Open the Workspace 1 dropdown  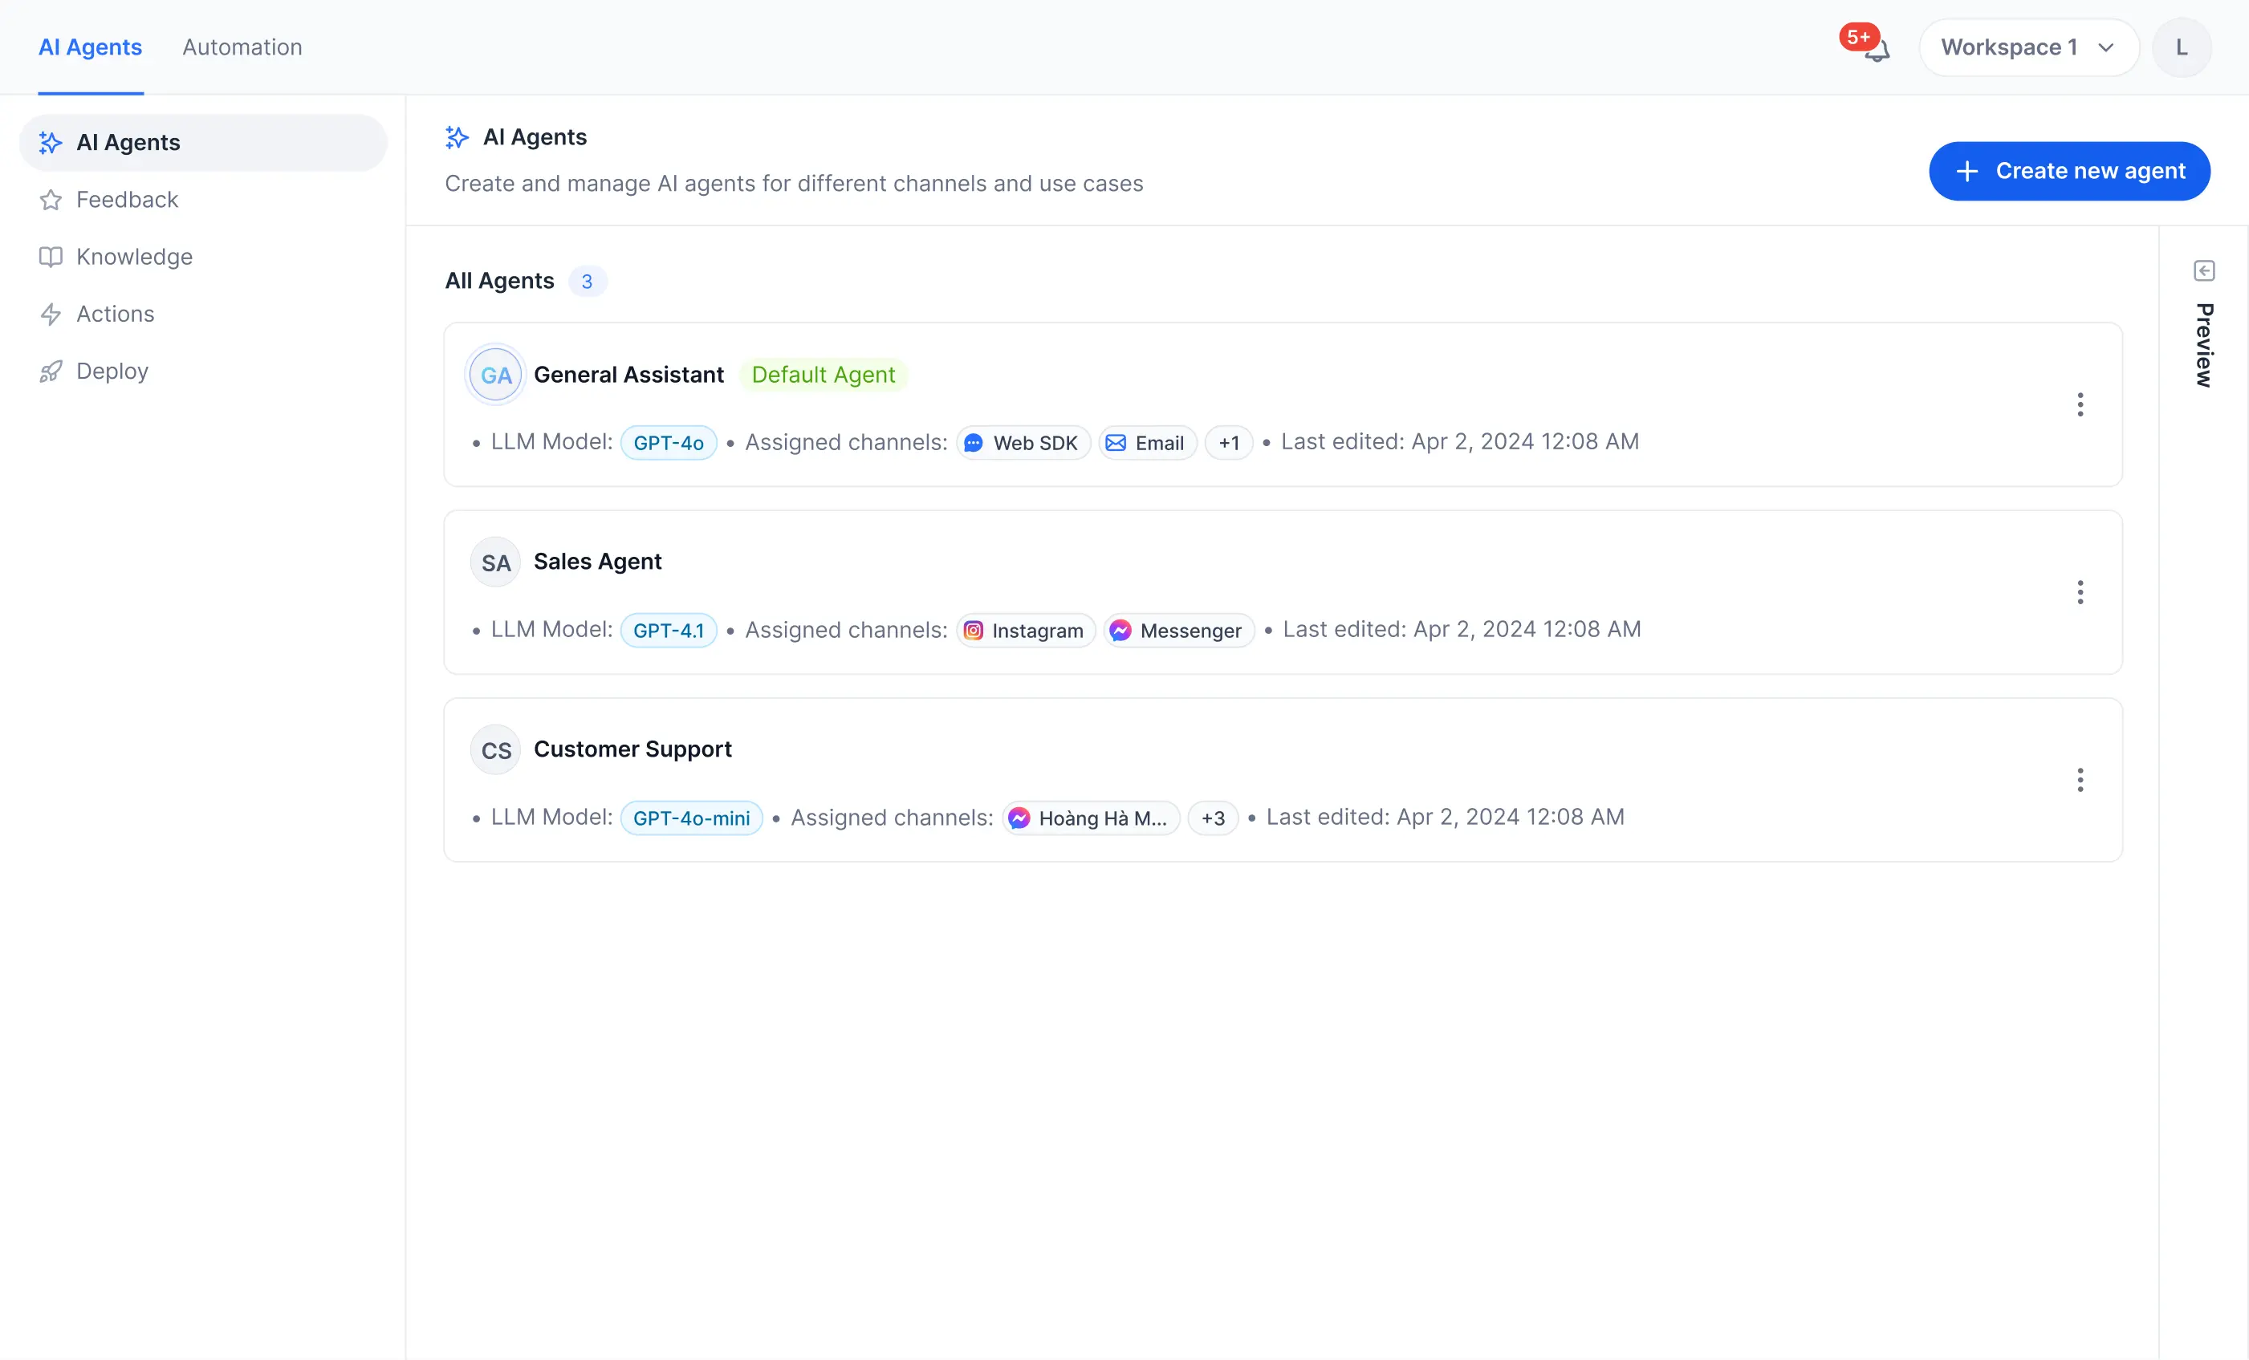pos(2027,47)
